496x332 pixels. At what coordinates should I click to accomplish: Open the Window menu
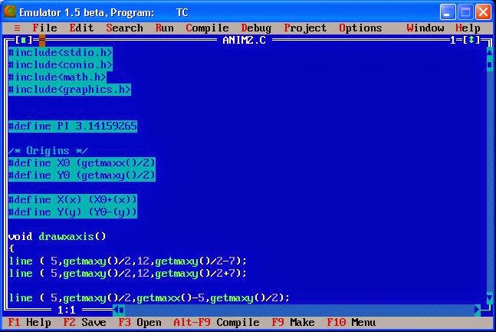tap(425, 28)
